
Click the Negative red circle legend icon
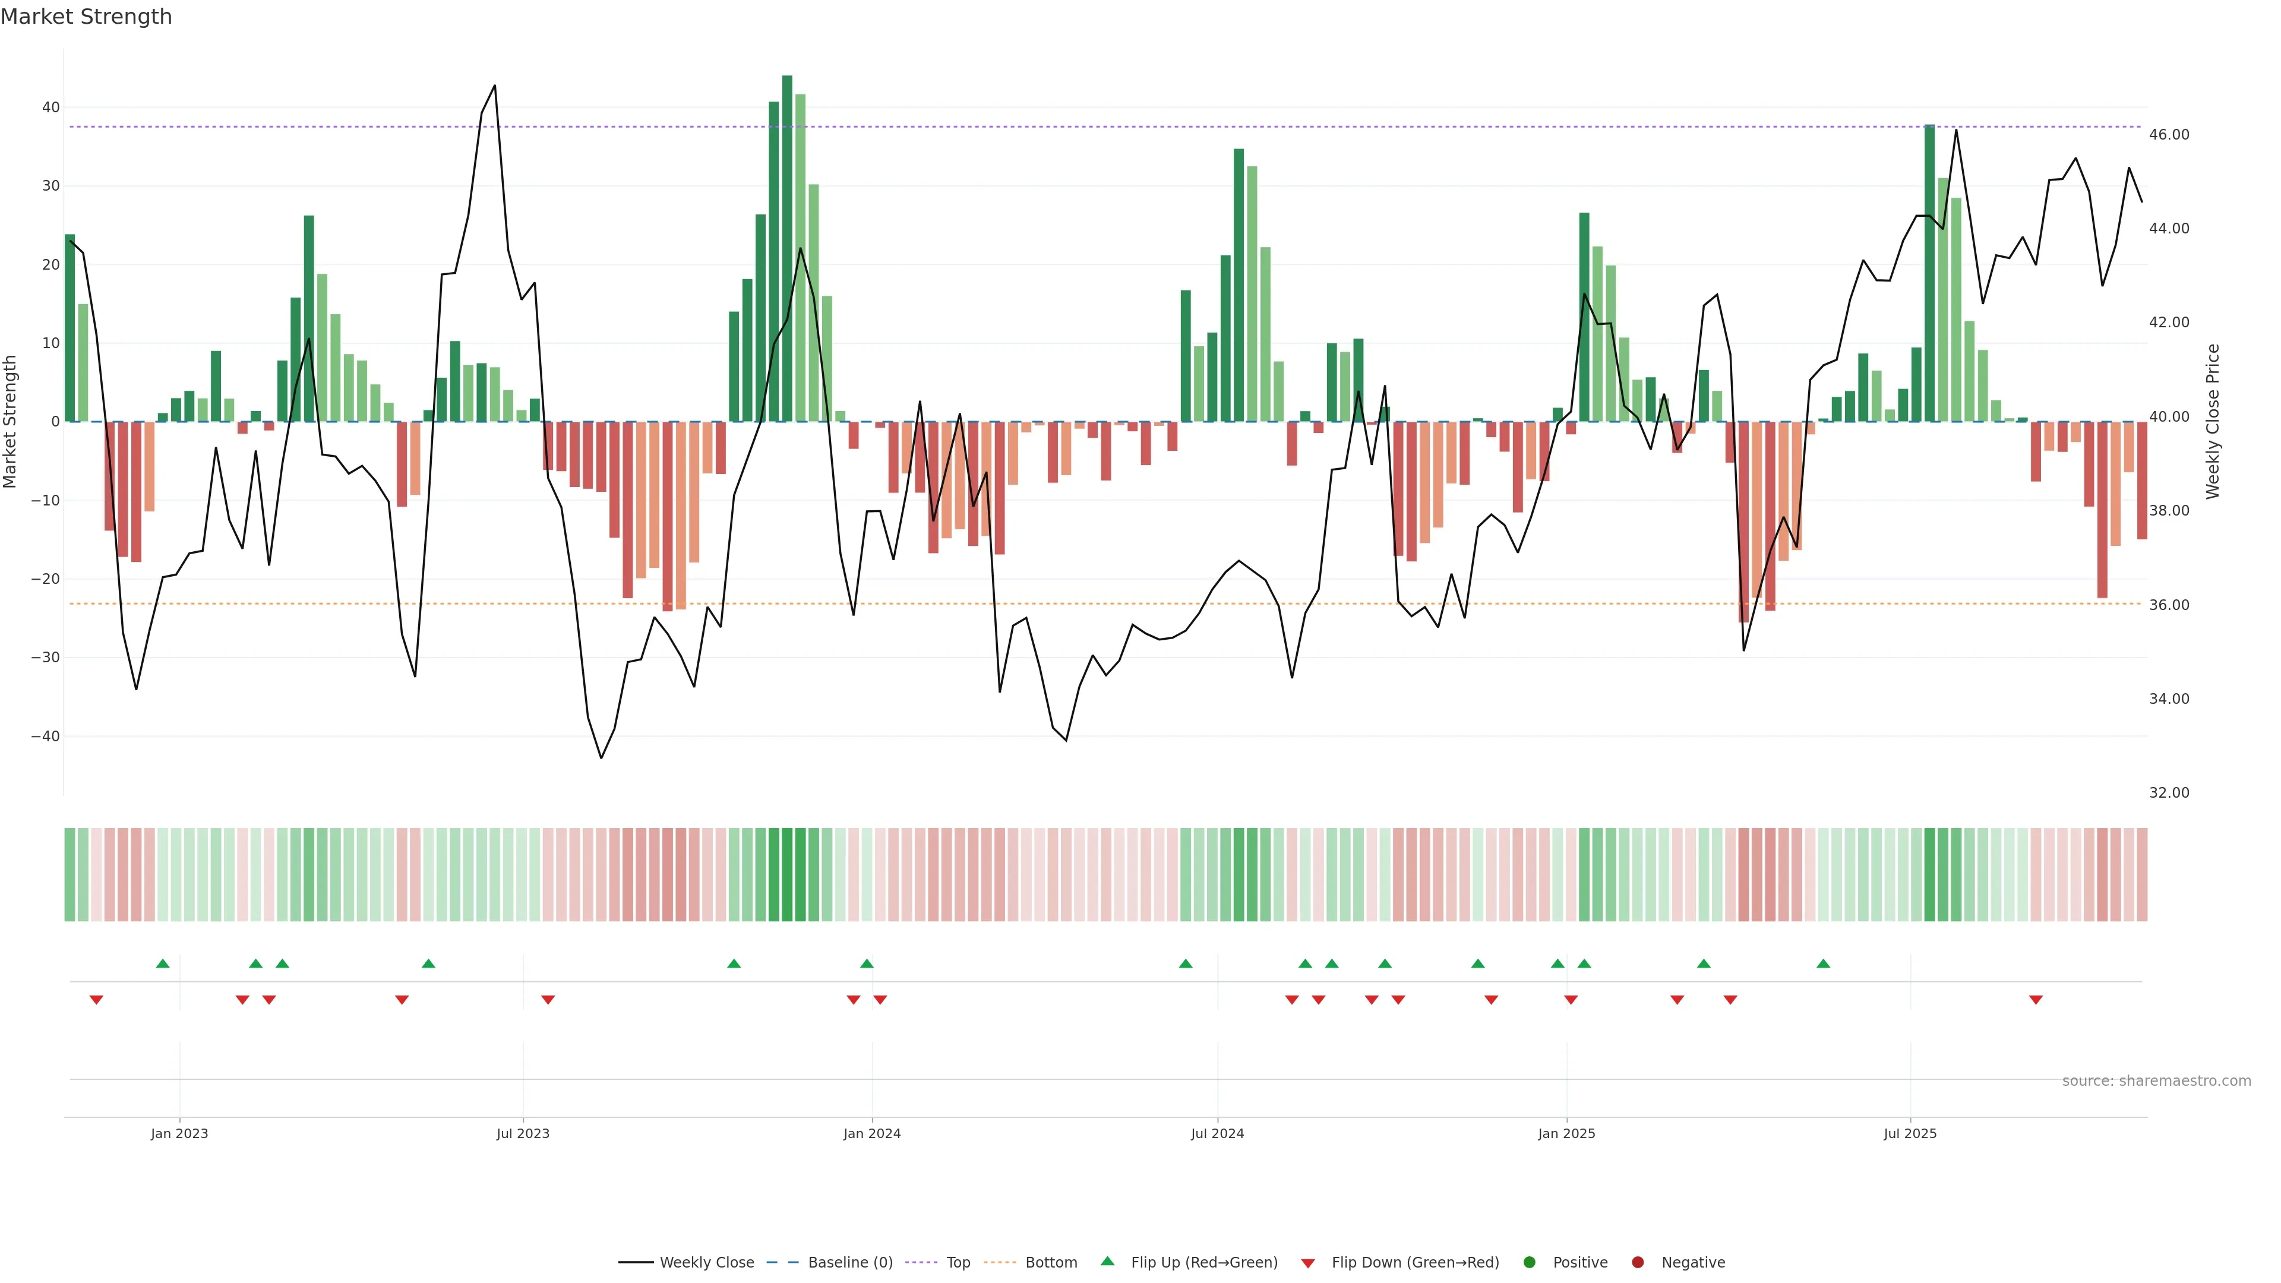click(1637, 1263)
